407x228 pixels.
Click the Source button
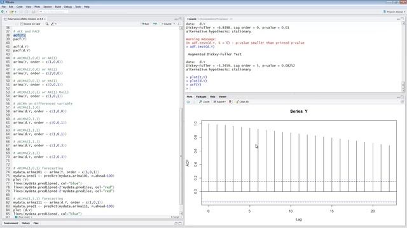pyautogui.click(x=167, y=24)
